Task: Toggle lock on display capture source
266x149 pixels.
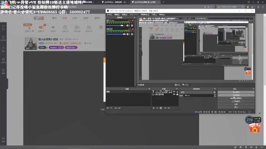Action: (177, 94)
